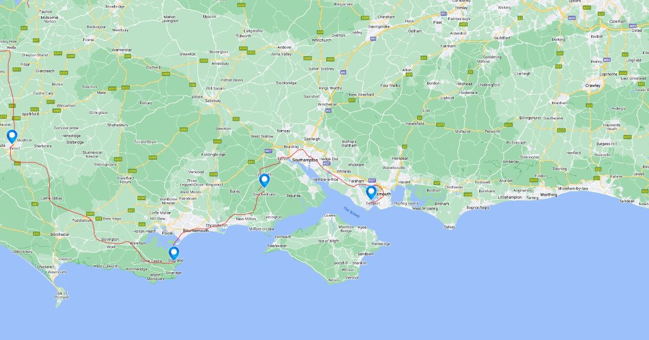Click the Salisbury place label

click(213, 101)
